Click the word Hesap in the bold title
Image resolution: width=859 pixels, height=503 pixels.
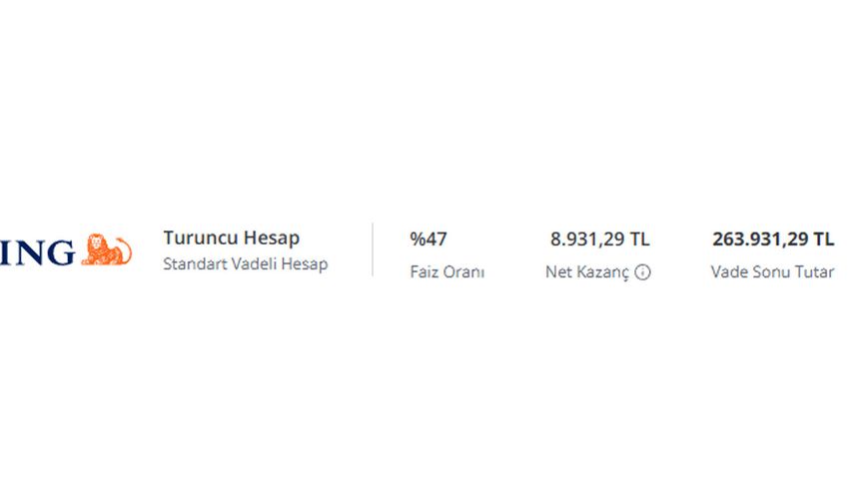[x=271, y=239]
